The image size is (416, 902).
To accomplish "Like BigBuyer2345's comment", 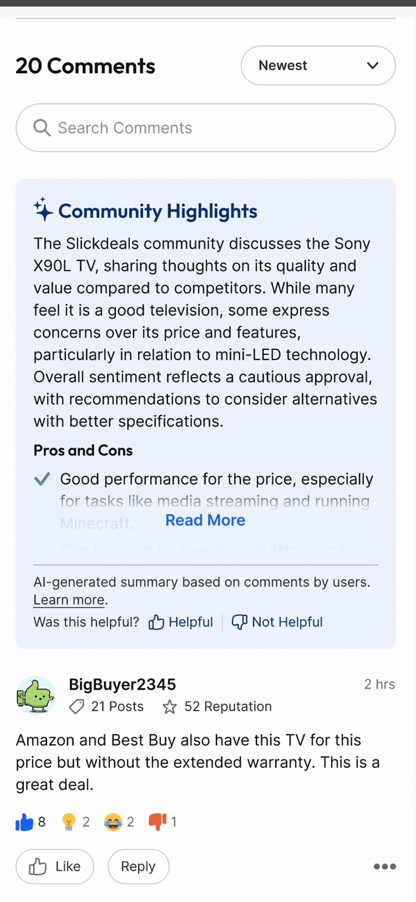I will [55, 867].
